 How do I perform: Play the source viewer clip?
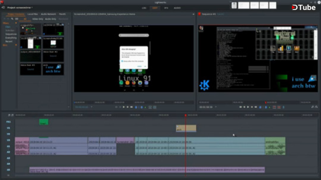(124, 107)
